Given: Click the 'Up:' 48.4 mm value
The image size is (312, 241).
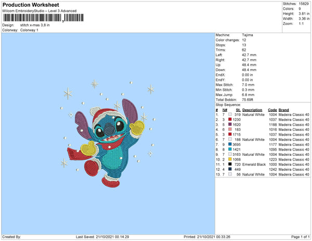Looking at the screenshot, I should pos(249,65).
